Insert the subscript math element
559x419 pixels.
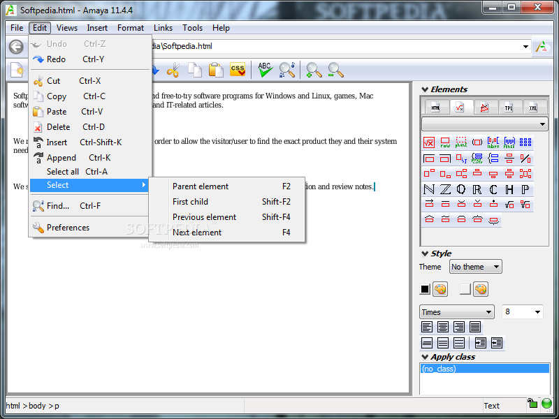(x=445, y=173)
